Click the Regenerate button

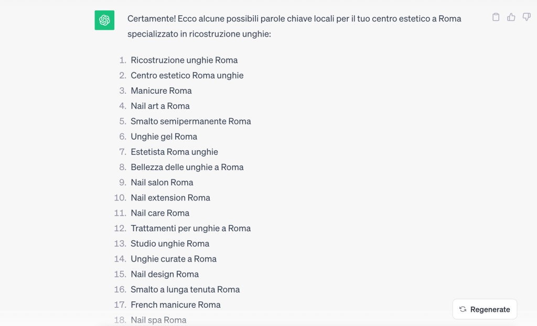point(485,309)
